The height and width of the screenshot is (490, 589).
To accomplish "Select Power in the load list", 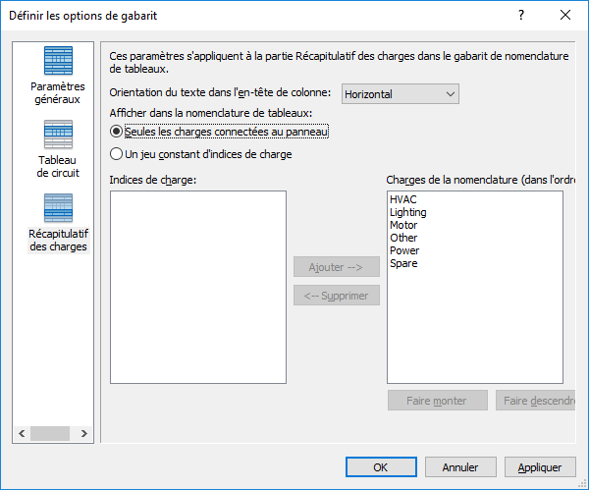I will click(404, 250).
